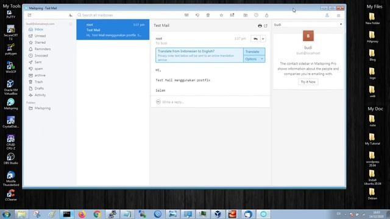The image size is (390, 219).
Task: Click the Translate button
Action: tap(254, 52)
